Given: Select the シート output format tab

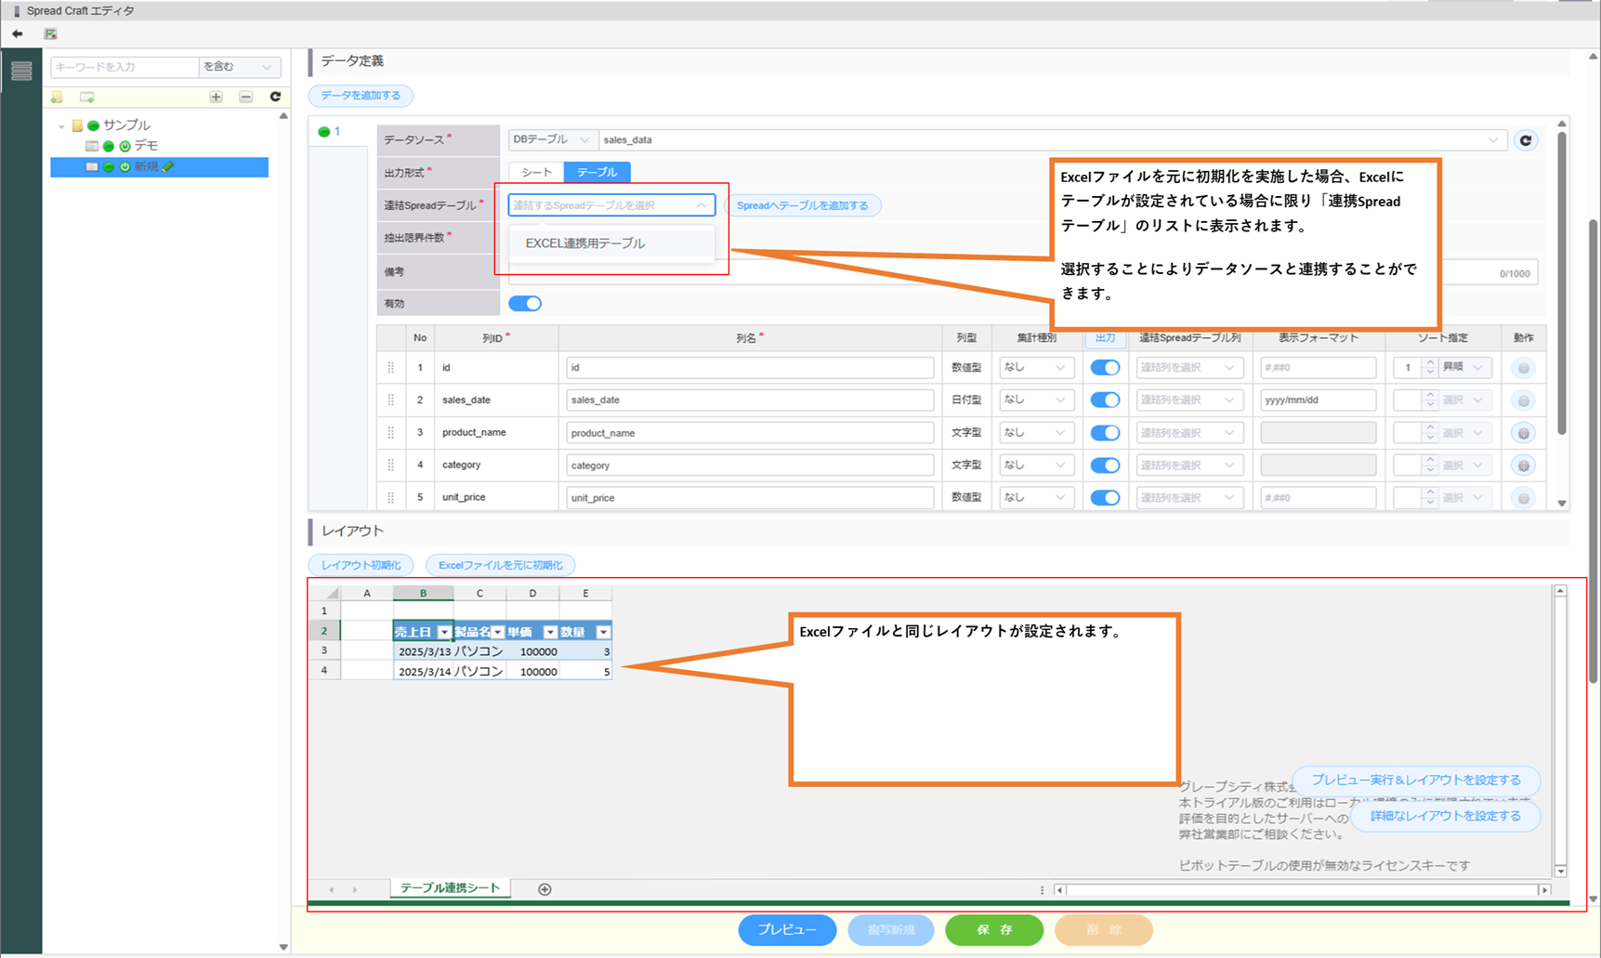Looking at the screenshot, I should pyautogui.click(x=536, y=173).
